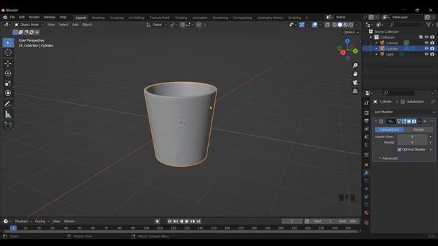
Task: Remove the Subdivision modifier with X
Action: pyautogui.click(x=424, y=122)
